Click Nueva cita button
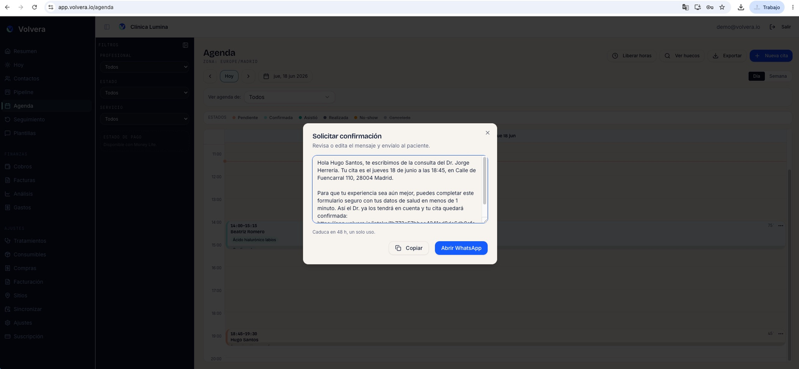The image size is (799, 369). (771, 55)
